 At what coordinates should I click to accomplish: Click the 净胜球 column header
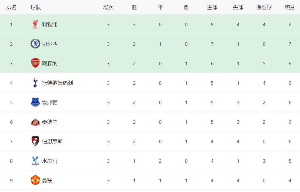[264, 8]
